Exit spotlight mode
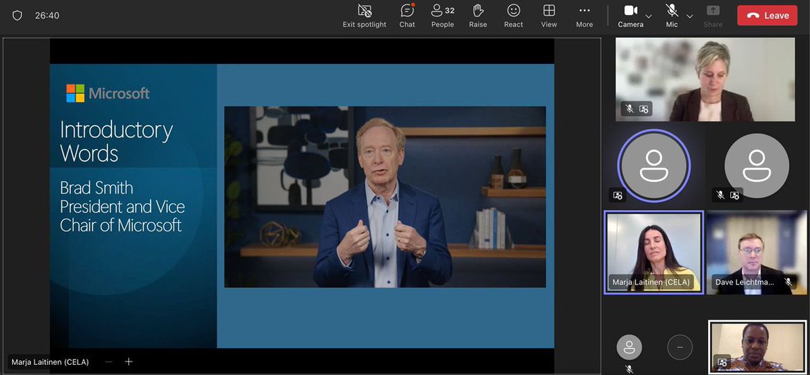810x375 pixels. click(x=364, y=16)
